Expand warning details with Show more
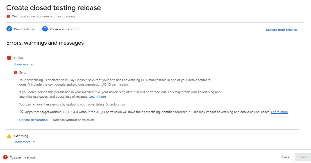The width and height of the screenshot is (311, 163). click(x=22, y=142)
